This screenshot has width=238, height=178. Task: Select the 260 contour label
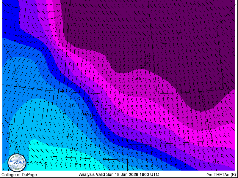[x=142, y=69]
